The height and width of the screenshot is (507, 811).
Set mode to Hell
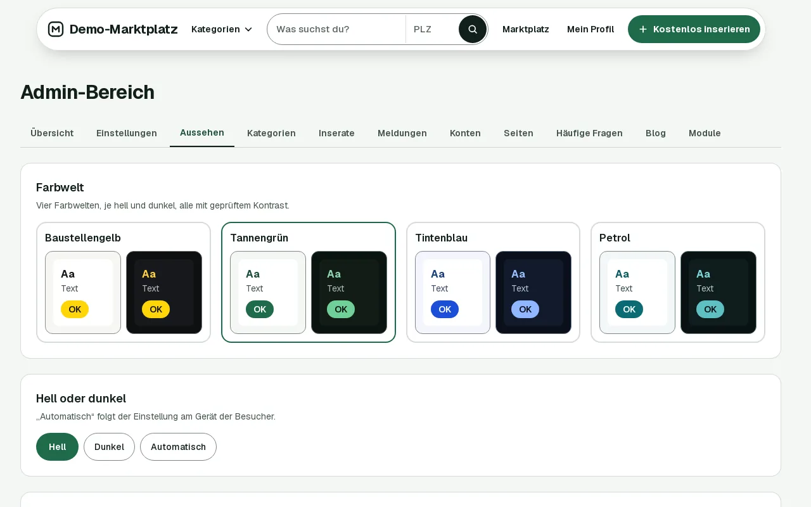pyautogui.click(x=57, y=447)
